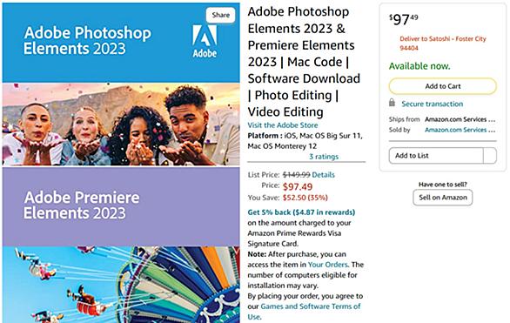The height and width of the screenshot is (323, 510).
Task: Click the lock icon beside Secure transaction
Action: pos(392,103)
